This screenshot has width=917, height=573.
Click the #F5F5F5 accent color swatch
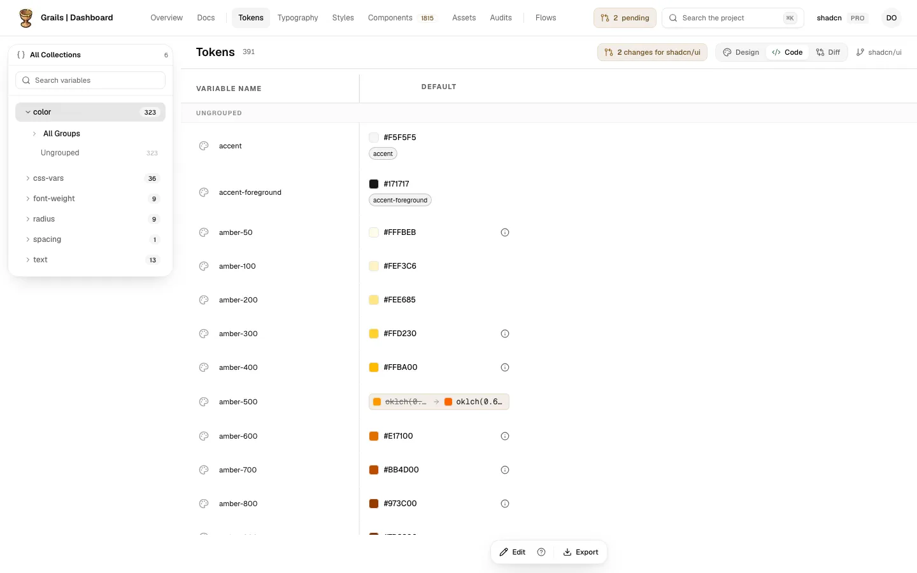click(374, 138)
